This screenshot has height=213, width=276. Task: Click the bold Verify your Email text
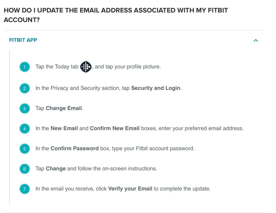click(x=130, y=189)
